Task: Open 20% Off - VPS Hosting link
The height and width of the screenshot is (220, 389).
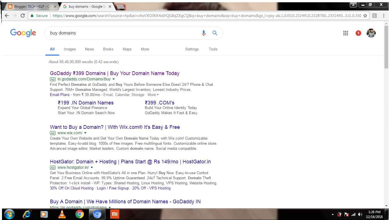Action: [151, 188]
